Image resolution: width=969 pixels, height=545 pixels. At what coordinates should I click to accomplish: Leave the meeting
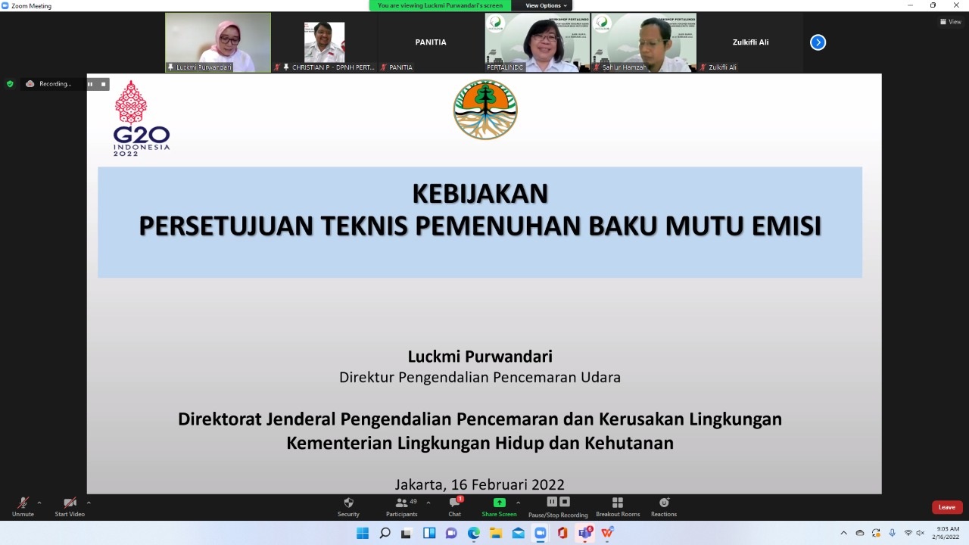946,507
